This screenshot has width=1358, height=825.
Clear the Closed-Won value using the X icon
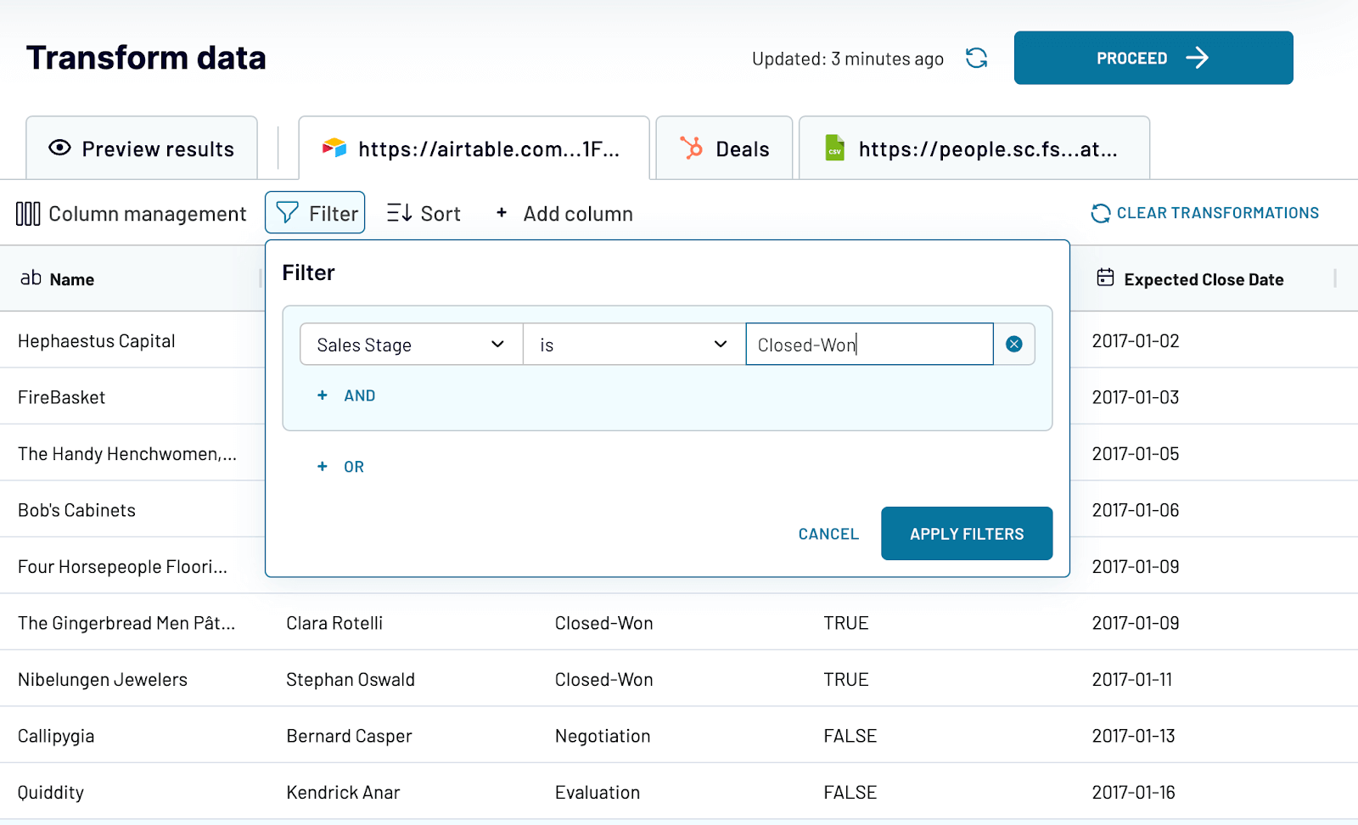1014,344
